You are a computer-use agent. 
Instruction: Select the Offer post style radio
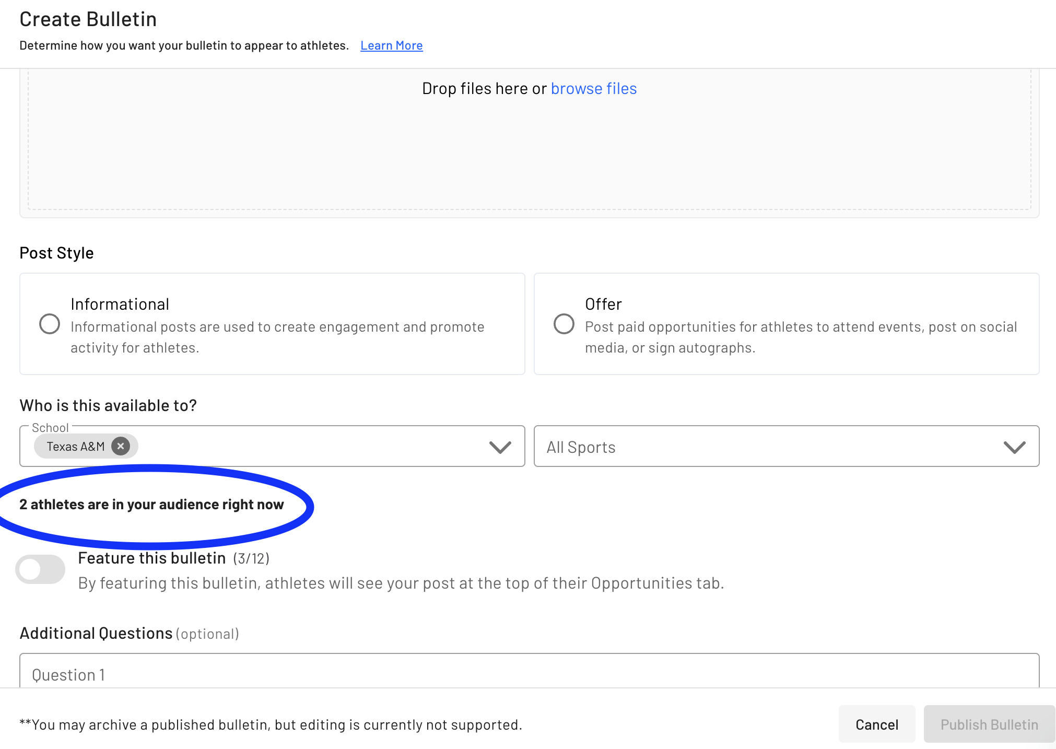click(564, 324)
